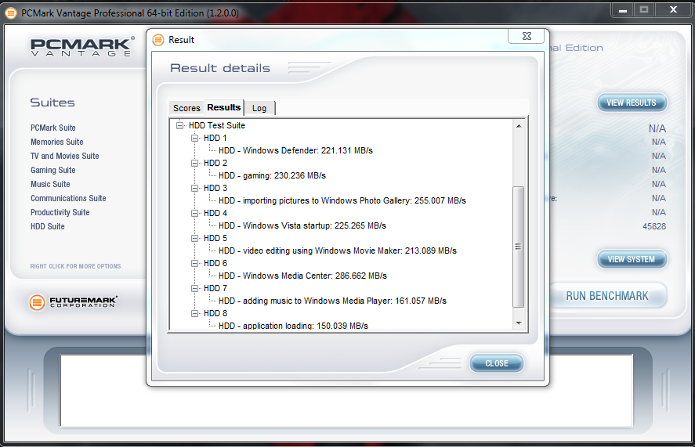
Task: Select the application loading 150.039 MB/s row
Action: 293,326
